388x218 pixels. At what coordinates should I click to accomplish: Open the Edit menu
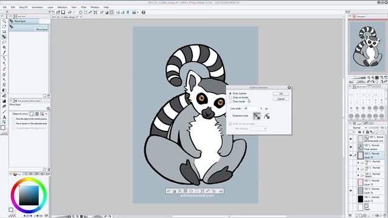(13, 7)
